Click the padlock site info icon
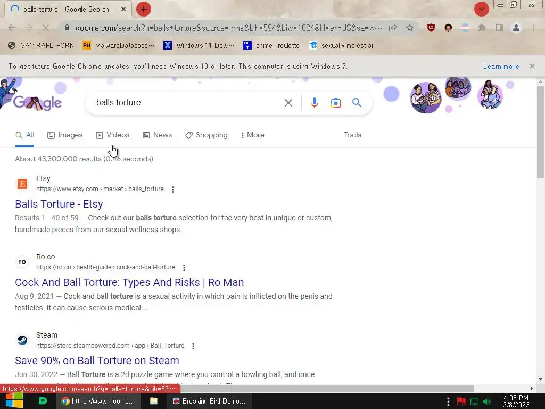This screenshot has width=545, height=409. coord(67,28)
